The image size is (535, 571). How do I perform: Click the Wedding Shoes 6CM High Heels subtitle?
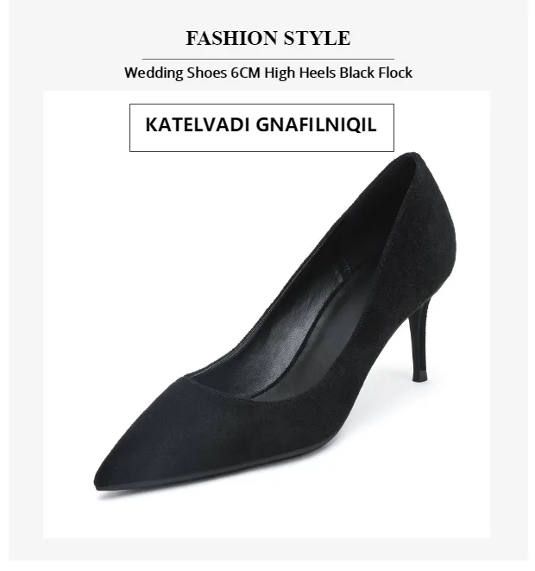point(268,73)
